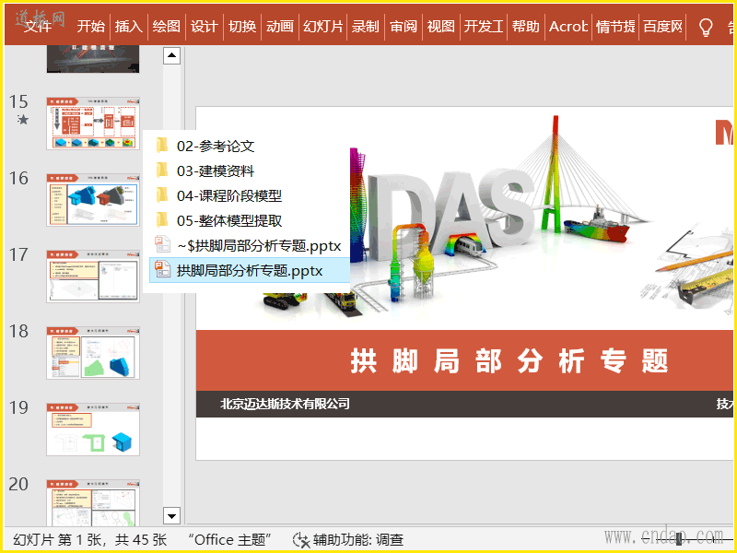
Task: Open the 文件 tab
Action: click(38, 27)
